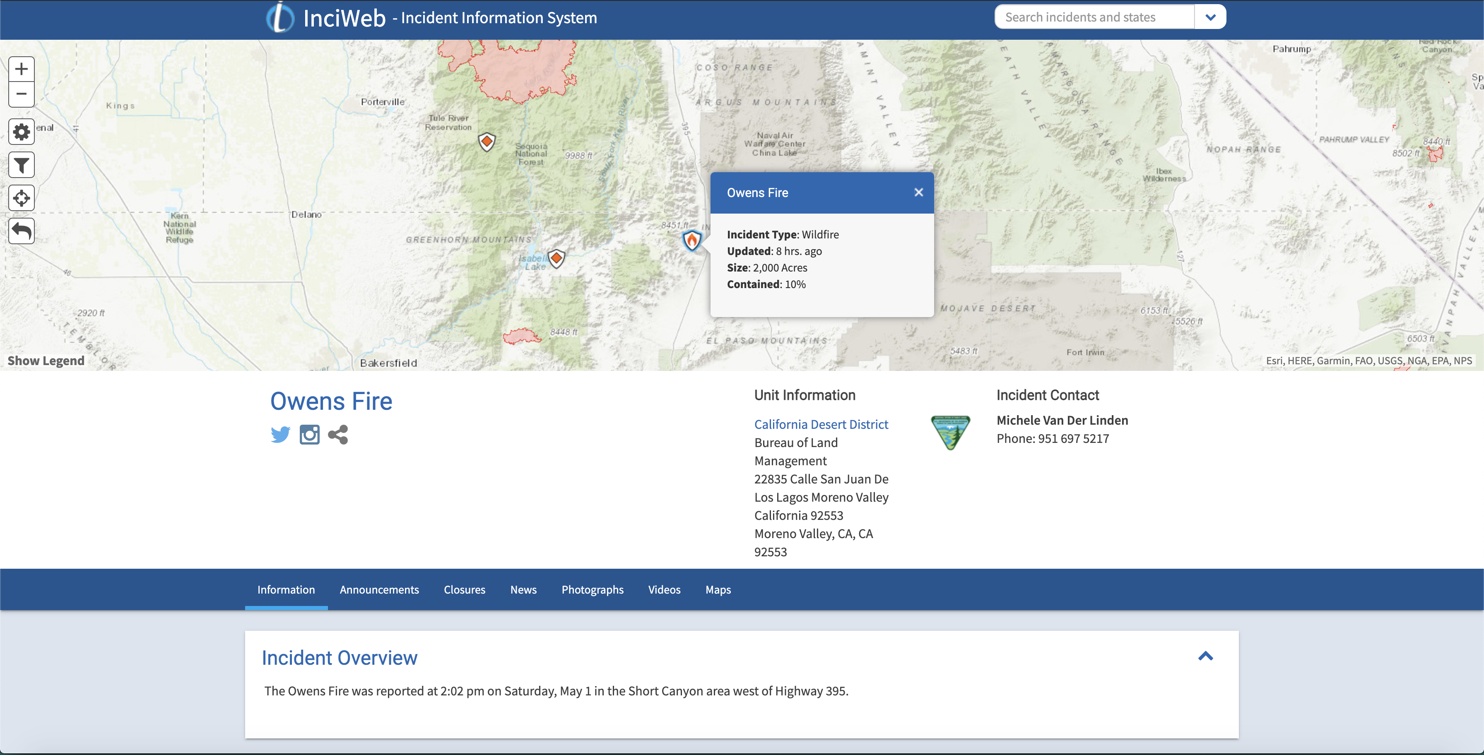The height and width of the screenshot is (755, 1484).
Task: Open the Instagram icon under Owens Fire
Action: coord(309,434)
